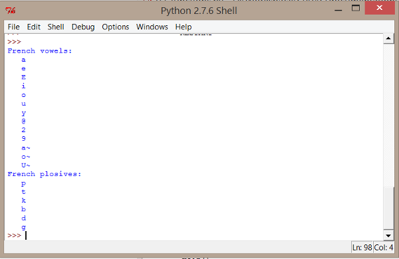The height and width of the screenshot is (259, 399).
Task: Open the Options menu
Action: pos(115,27)
